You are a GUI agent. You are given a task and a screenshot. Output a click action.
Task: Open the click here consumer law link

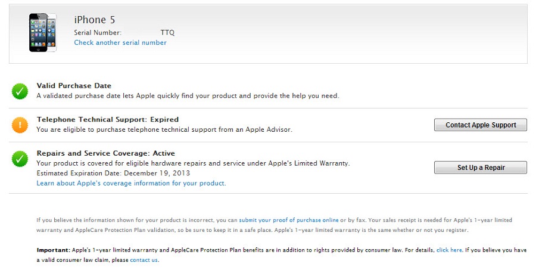449,250
